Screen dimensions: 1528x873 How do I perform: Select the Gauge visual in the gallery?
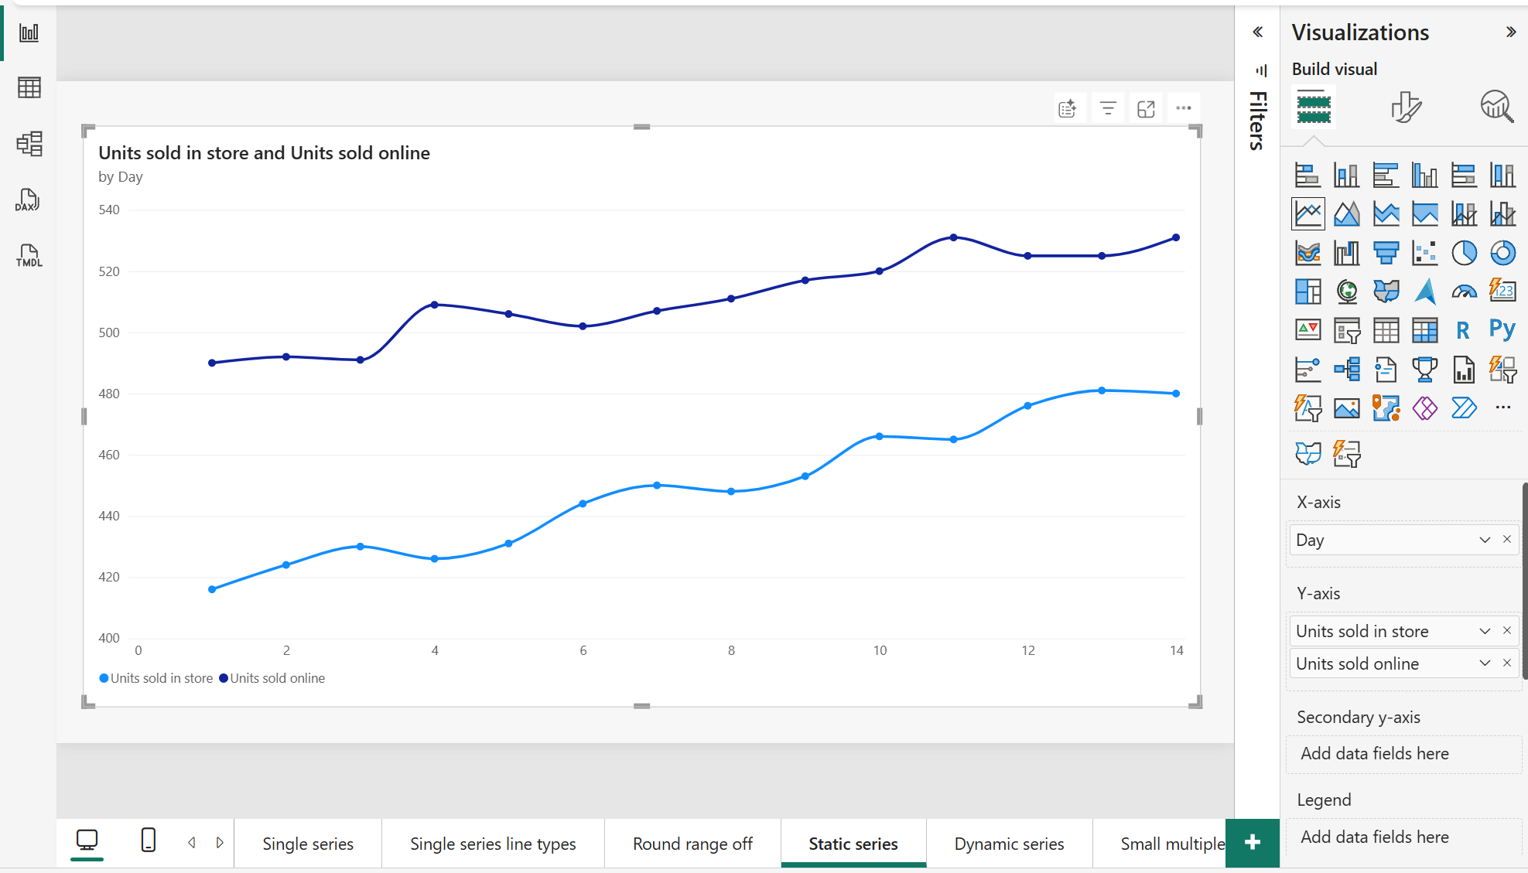pos(1465,292)
